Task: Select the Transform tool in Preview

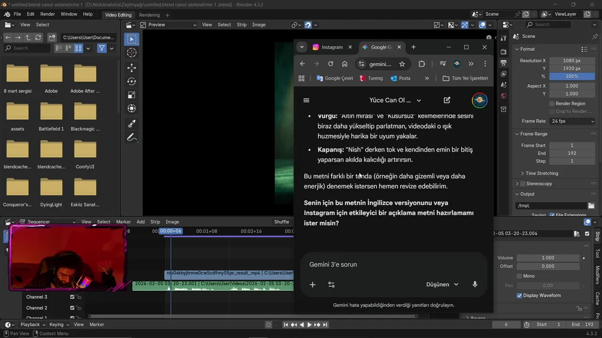Action: 132,108
